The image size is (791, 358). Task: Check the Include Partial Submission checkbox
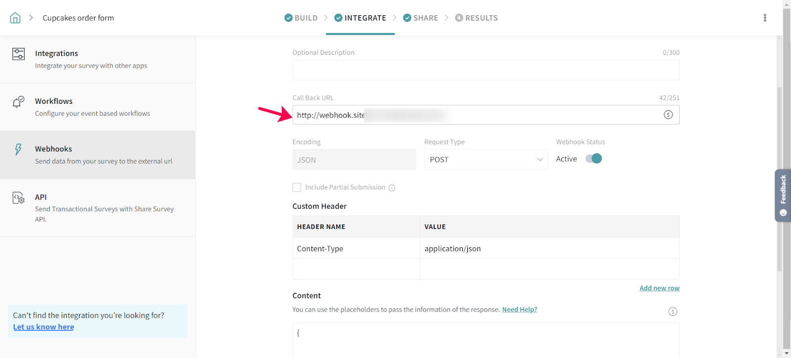pyautogui.click(x=297, y=187)
